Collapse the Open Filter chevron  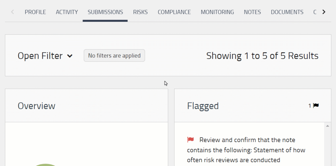pos(70,56)
